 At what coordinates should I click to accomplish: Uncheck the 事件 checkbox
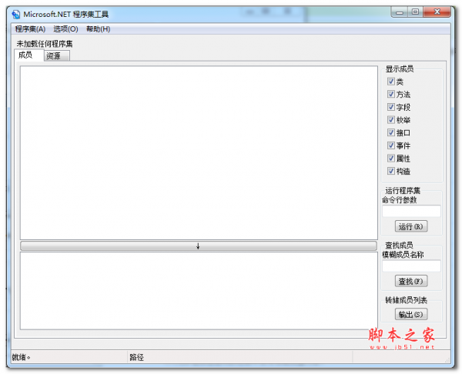point(391,145)
